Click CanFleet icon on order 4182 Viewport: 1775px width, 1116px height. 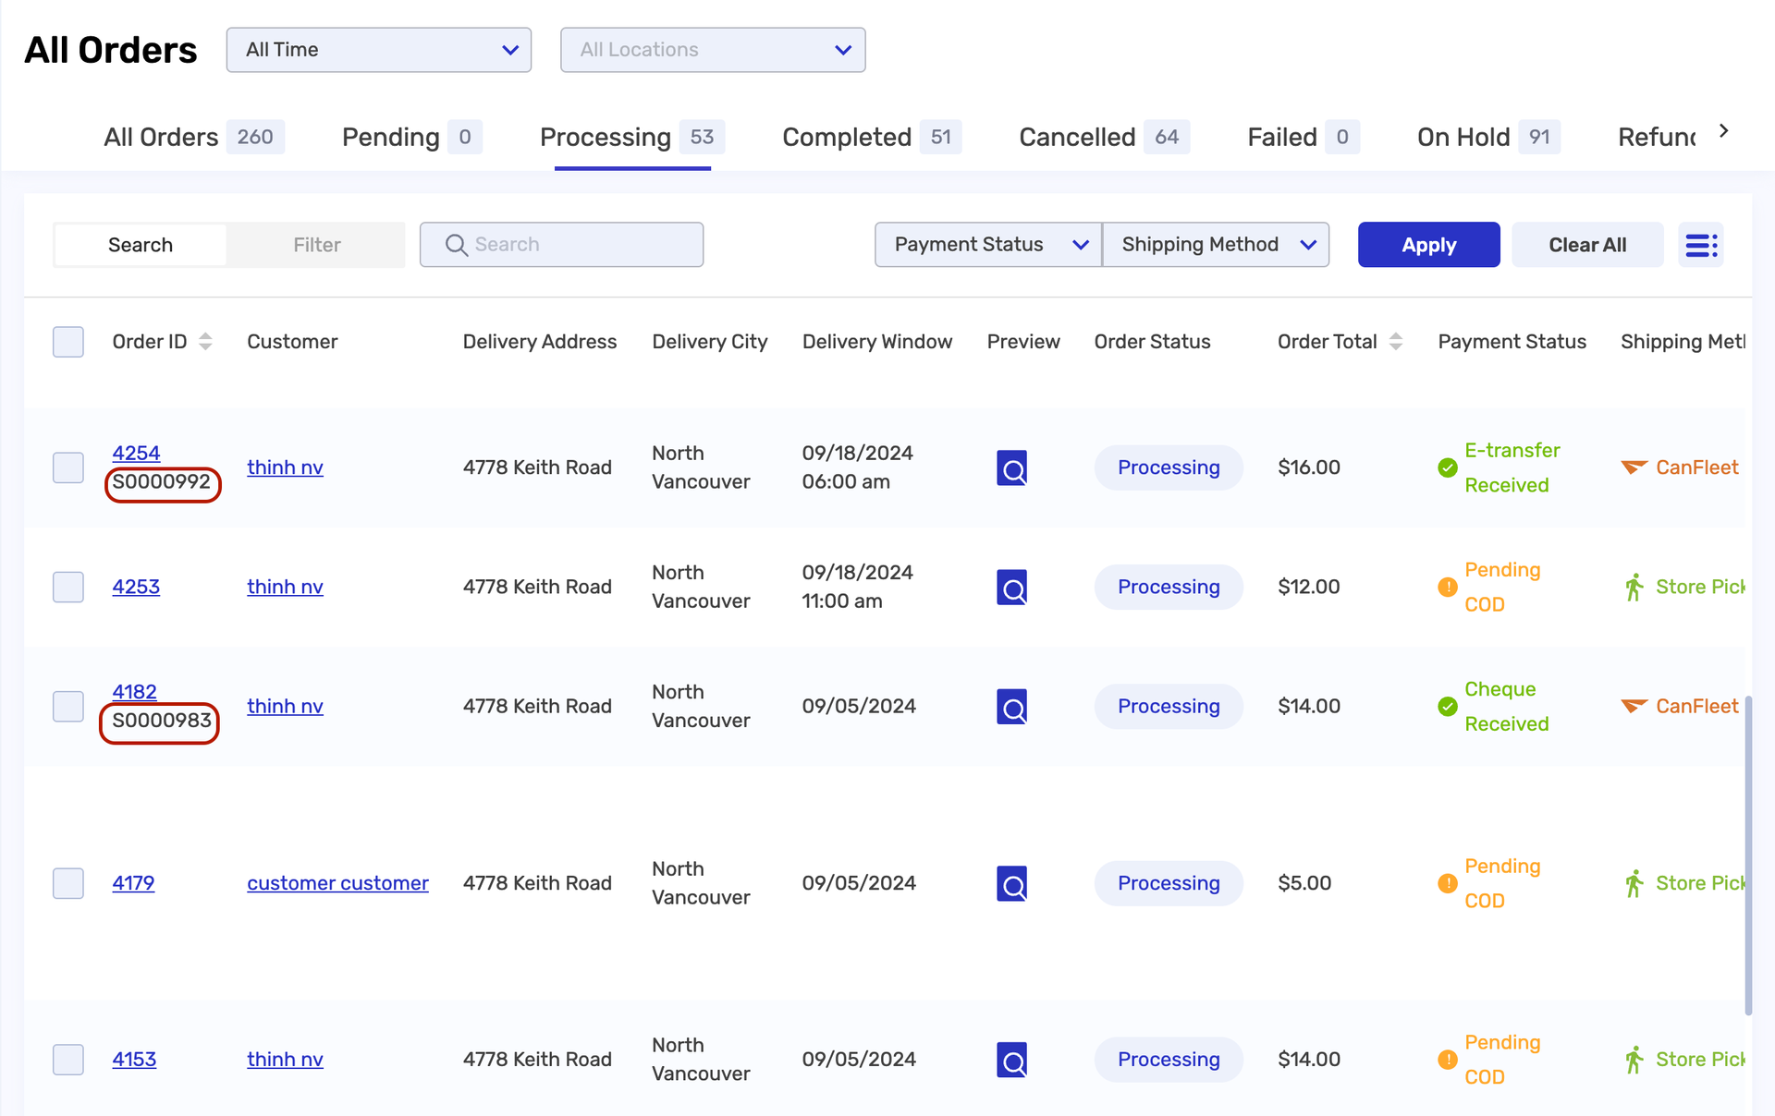coord(1634,706)
